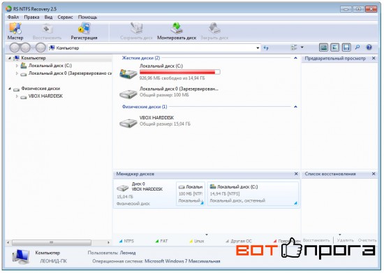Expand Локальный диск 0 tree node
The width and height of the screenshot is (384, 273).
coord(17,73)
